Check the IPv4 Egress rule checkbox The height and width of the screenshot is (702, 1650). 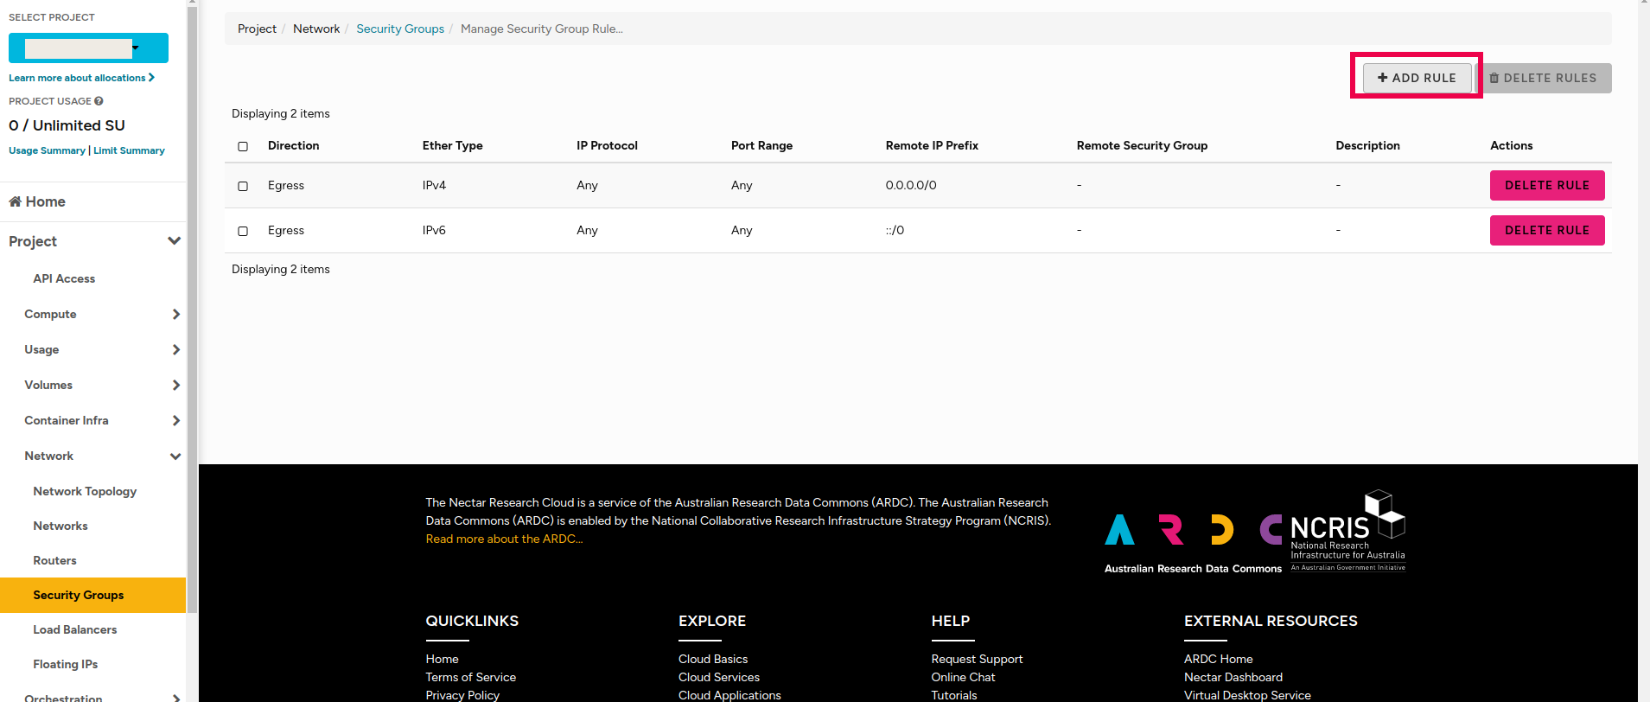click(243, 186)
